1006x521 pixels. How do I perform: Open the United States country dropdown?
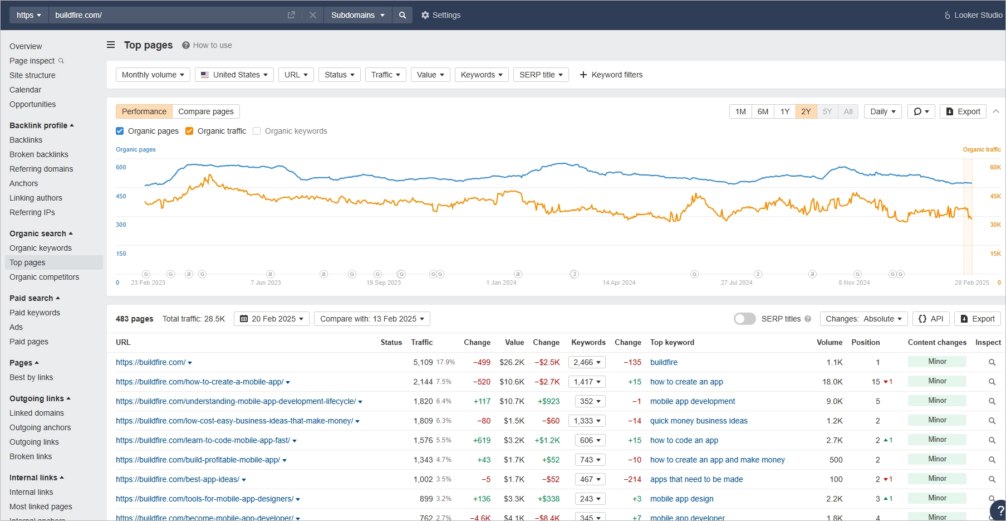tap(234, 74)
